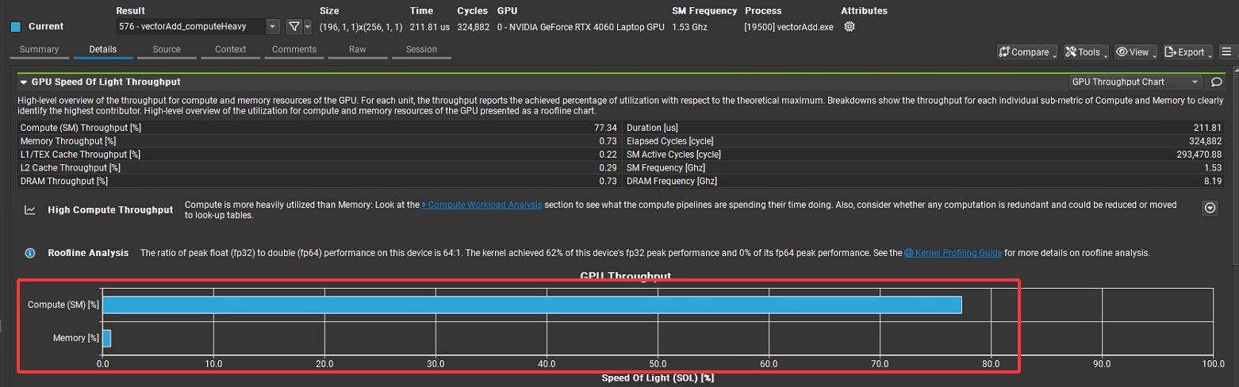
Task: Click the 8.19 DRAM frequency value
Action: click(1214, 182)
